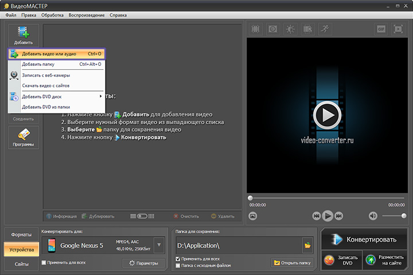The height and width of the screenshot is (275, 413).
Task: Open the Файл menu
Action: click(x=11, y=15)
